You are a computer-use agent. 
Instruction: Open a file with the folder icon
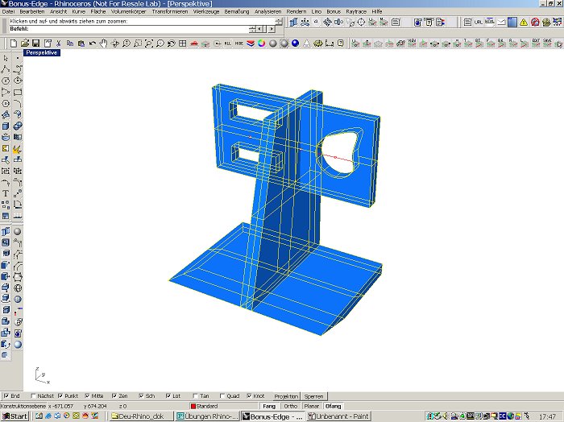tap(25, 43)
